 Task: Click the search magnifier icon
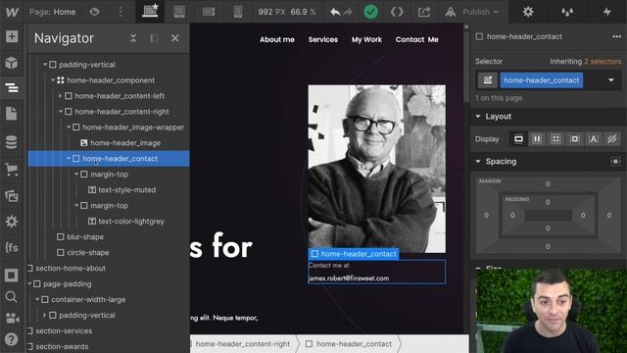point(12,296)
